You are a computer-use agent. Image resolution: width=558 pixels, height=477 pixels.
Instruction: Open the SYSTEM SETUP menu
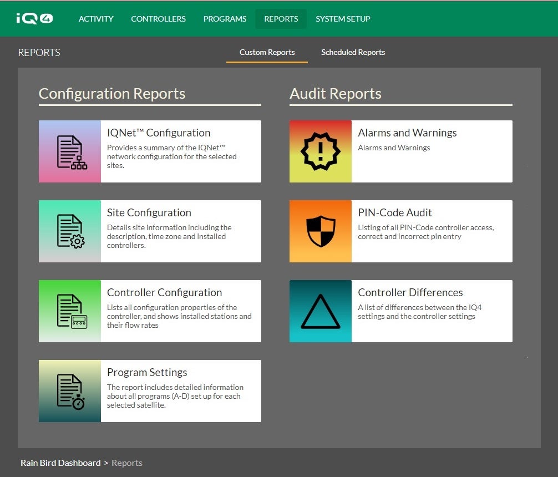pyautogui.click(x=343, y=19)
